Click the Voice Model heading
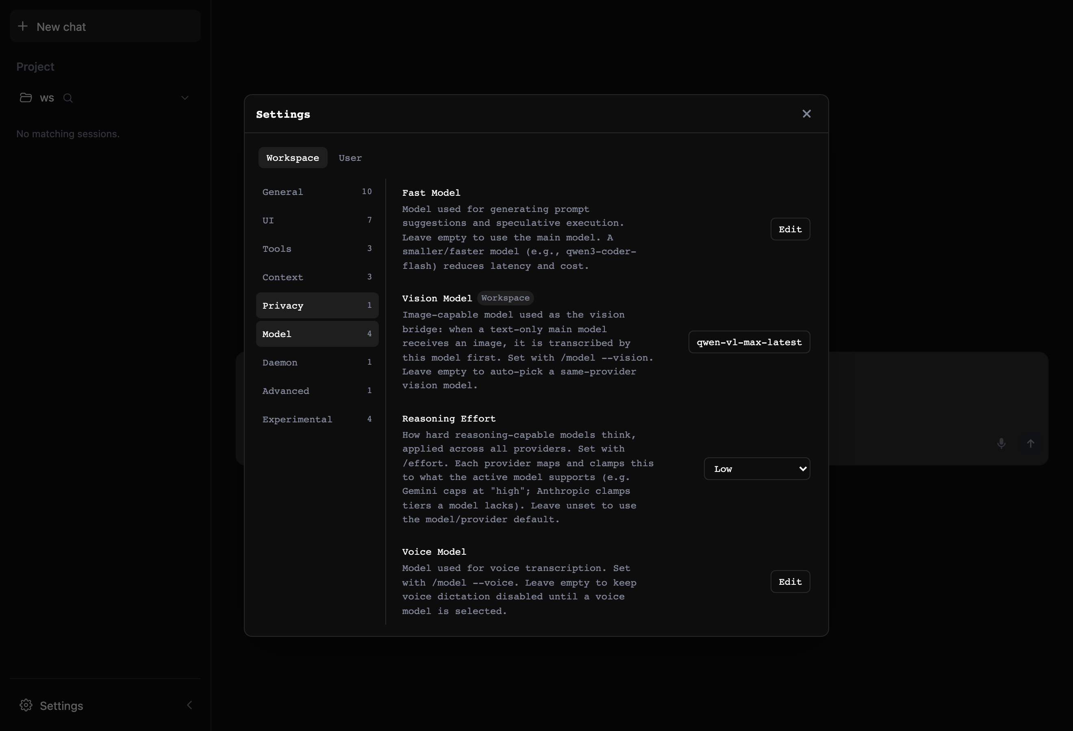Image resolution: width=1073 pixels, height=731 pixels. click(434, 552)
